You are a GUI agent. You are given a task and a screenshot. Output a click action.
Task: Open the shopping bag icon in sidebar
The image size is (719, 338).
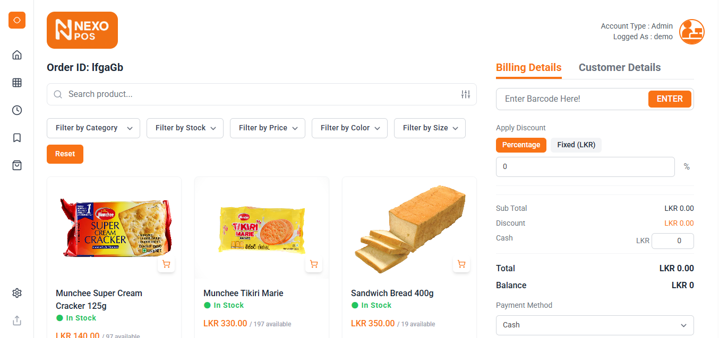pyautogui.click(x=17, y=165)
